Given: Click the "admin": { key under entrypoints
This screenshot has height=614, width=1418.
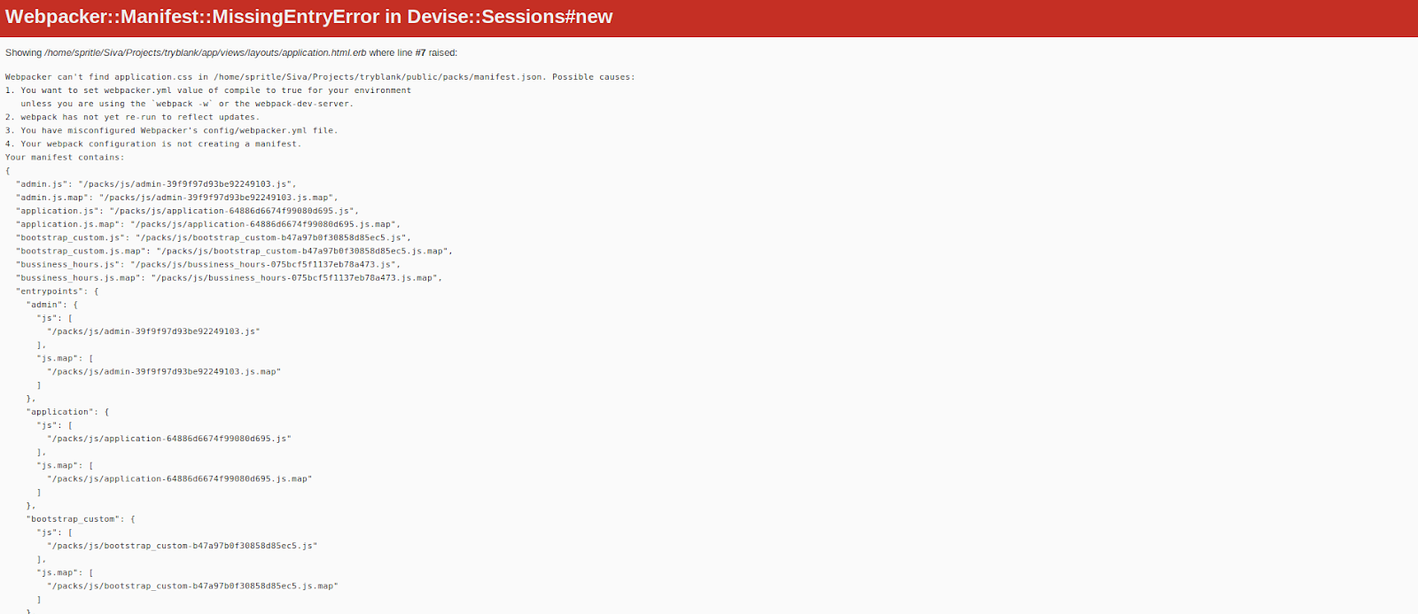Looking at the screenshot, I should point(52,305).
